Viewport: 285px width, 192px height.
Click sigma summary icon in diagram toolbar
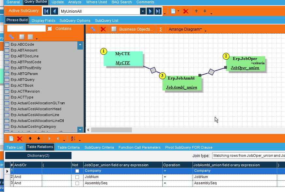click(161, 29)
